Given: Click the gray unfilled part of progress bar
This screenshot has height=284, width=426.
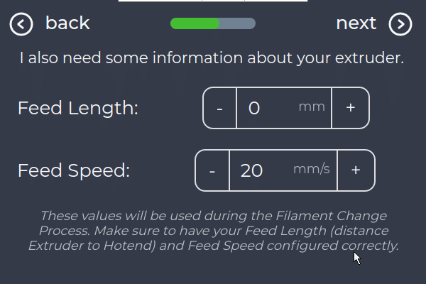Looking at the screenshot, I should click(x=238, y=23).
